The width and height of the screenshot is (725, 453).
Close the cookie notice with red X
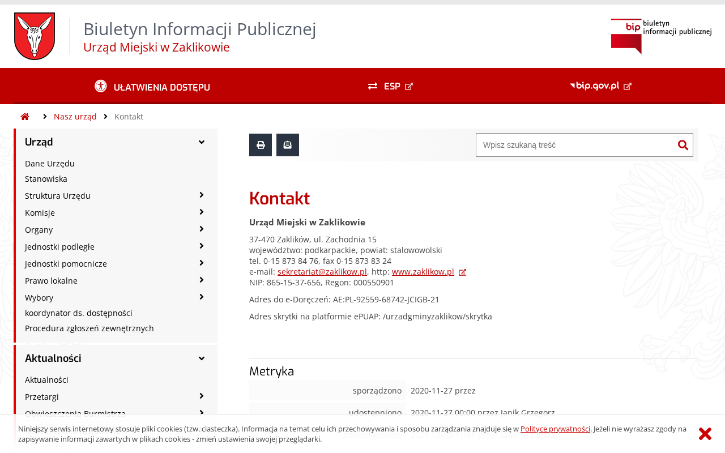(705, 434)
